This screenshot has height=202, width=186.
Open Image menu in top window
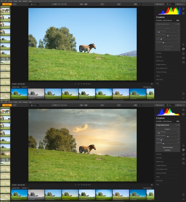click(15, 1)
